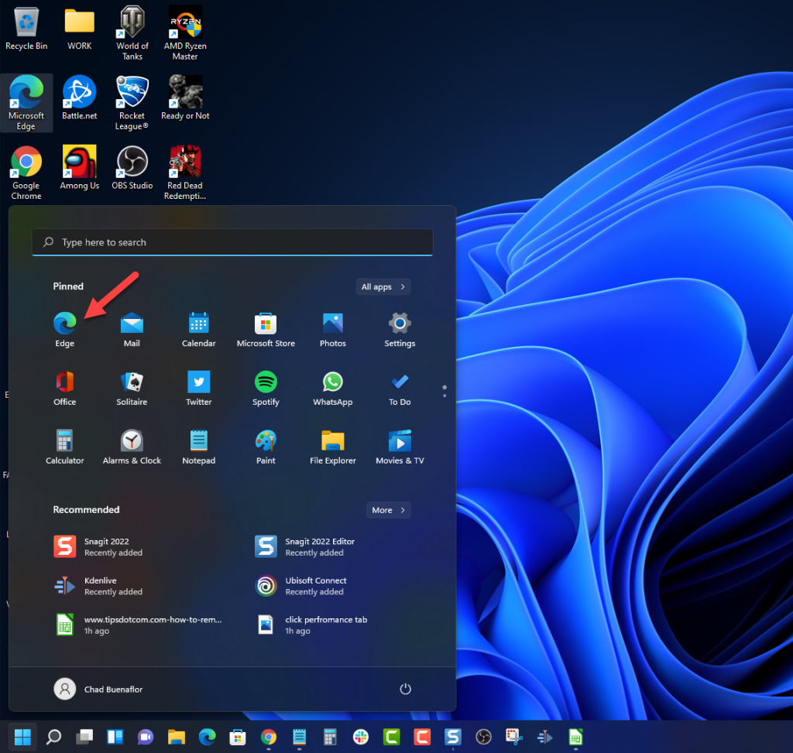Open Calculator on the taskbar
The height and width of the screenshot is (753, 793).
(x=330, y=738)
